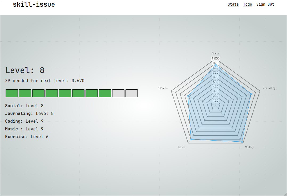
Task: Select the "Coding: Level 9" skill row
Action: point(24,121)
